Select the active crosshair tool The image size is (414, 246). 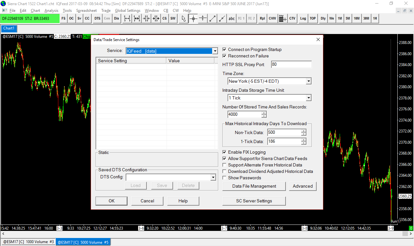[193, 19]
